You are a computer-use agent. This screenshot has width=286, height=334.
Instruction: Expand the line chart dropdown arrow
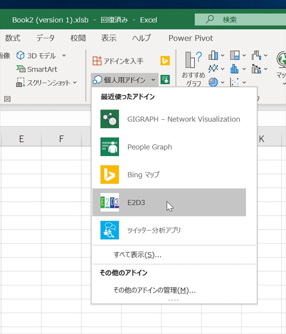tap(223, 69)
